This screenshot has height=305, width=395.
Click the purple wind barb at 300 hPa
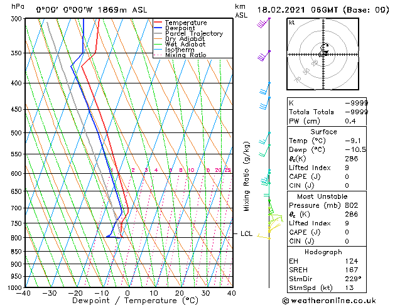264,23
